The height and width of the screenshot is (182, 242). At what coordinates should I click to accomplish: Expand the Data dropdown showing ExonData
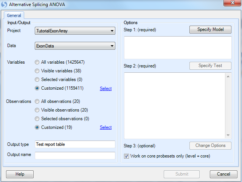(75, 46)
